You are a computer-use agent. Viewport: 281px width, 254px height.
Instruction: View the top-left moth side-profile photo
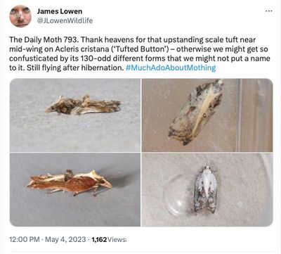[75, 115]
